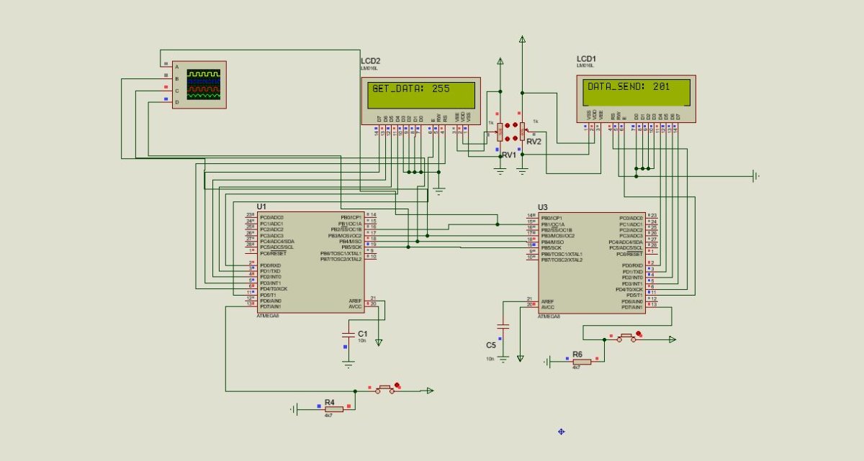Toggle the red latch dot on R4's push button

397,385
